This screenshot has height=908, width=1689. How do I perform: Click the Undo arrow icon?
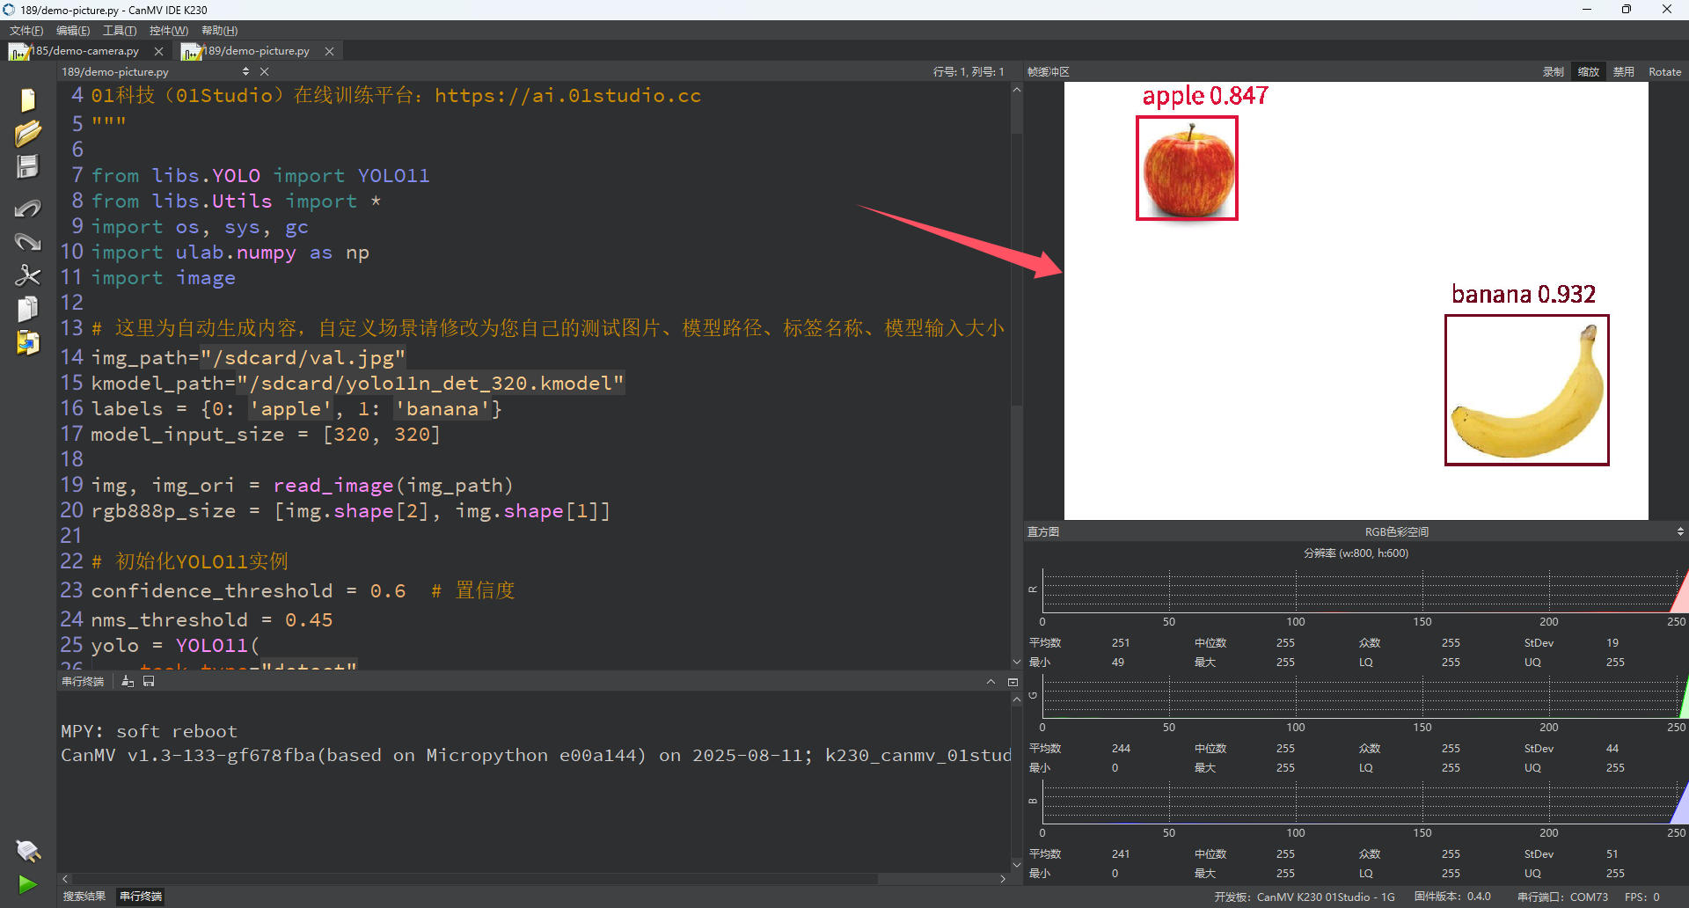click(27, 209)
